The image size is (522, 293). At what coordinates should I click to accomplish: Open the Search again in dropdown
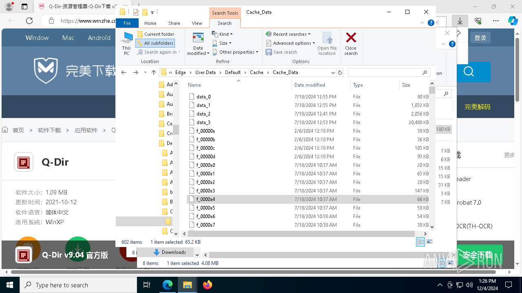[x=159, y=52]
